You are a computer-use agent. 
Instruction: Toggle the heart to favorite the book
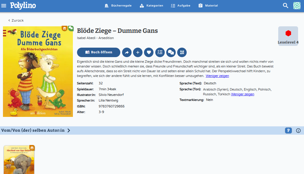tap(149, 52)
